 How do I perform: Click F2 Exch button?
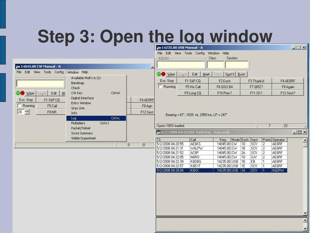click(225, 81)
